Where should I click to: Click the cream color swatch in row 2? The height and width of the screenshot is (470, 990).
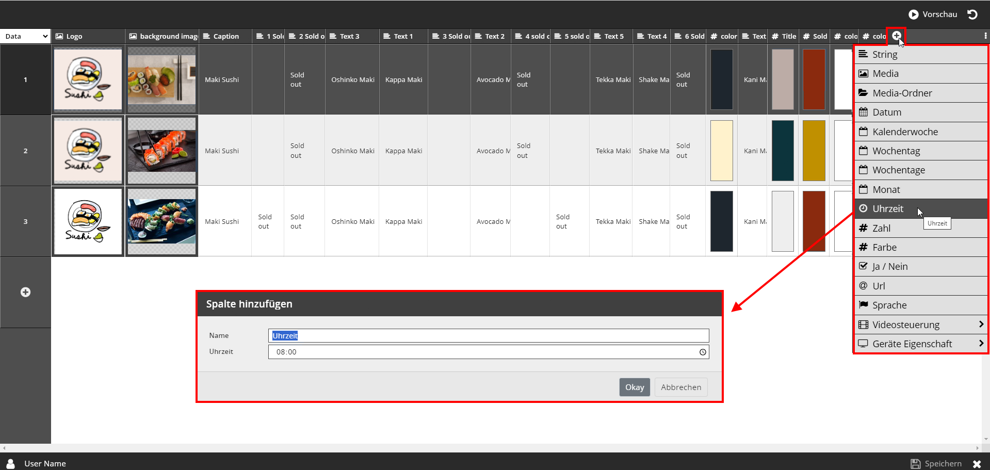(x=721, y=151)
